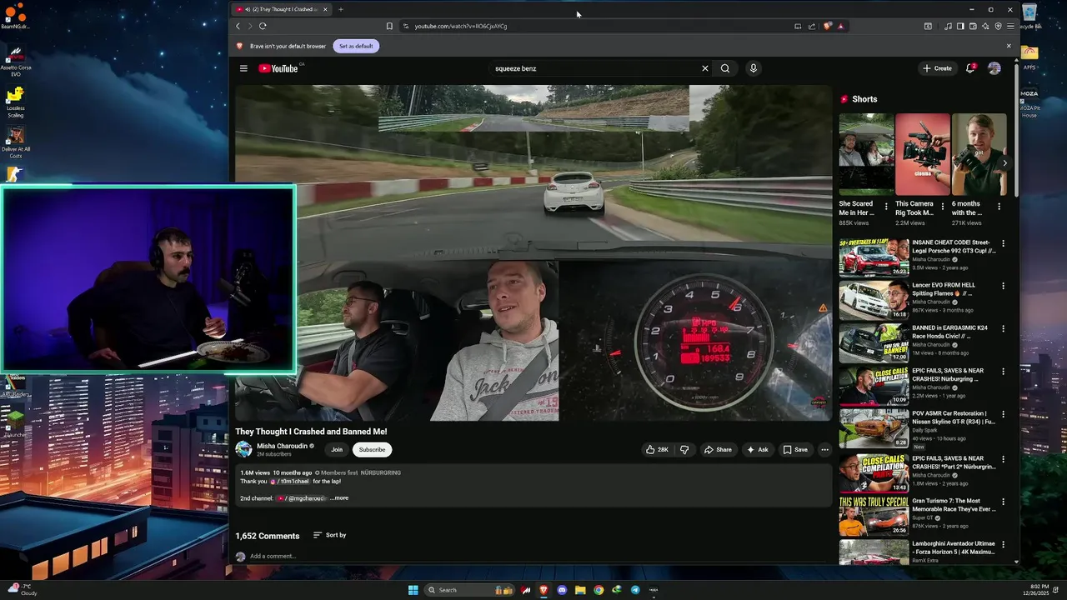Click the YouTube logo to go home
This screenshot has height=600, width=1067.
coord(278,68)
